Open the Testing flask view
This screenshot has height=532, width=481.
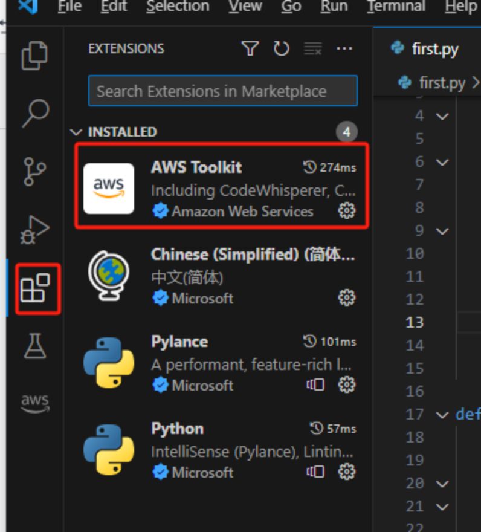35,346
